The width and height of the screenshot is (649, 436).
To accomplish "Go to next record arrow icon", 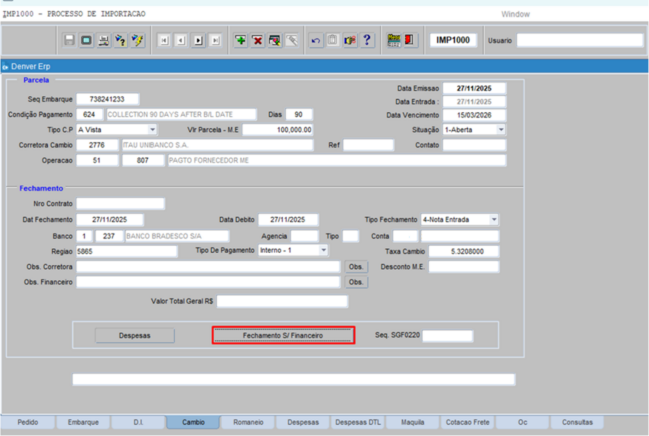I will click(x=198, y=40).
